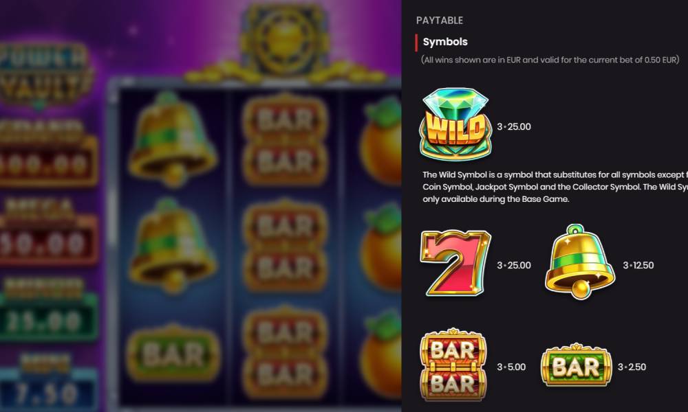Viewport: 688px width, 412px height.
Task: Click the single BAR payout 3 • 2.50
Action: pyautogui.click(x=632, y=367)
